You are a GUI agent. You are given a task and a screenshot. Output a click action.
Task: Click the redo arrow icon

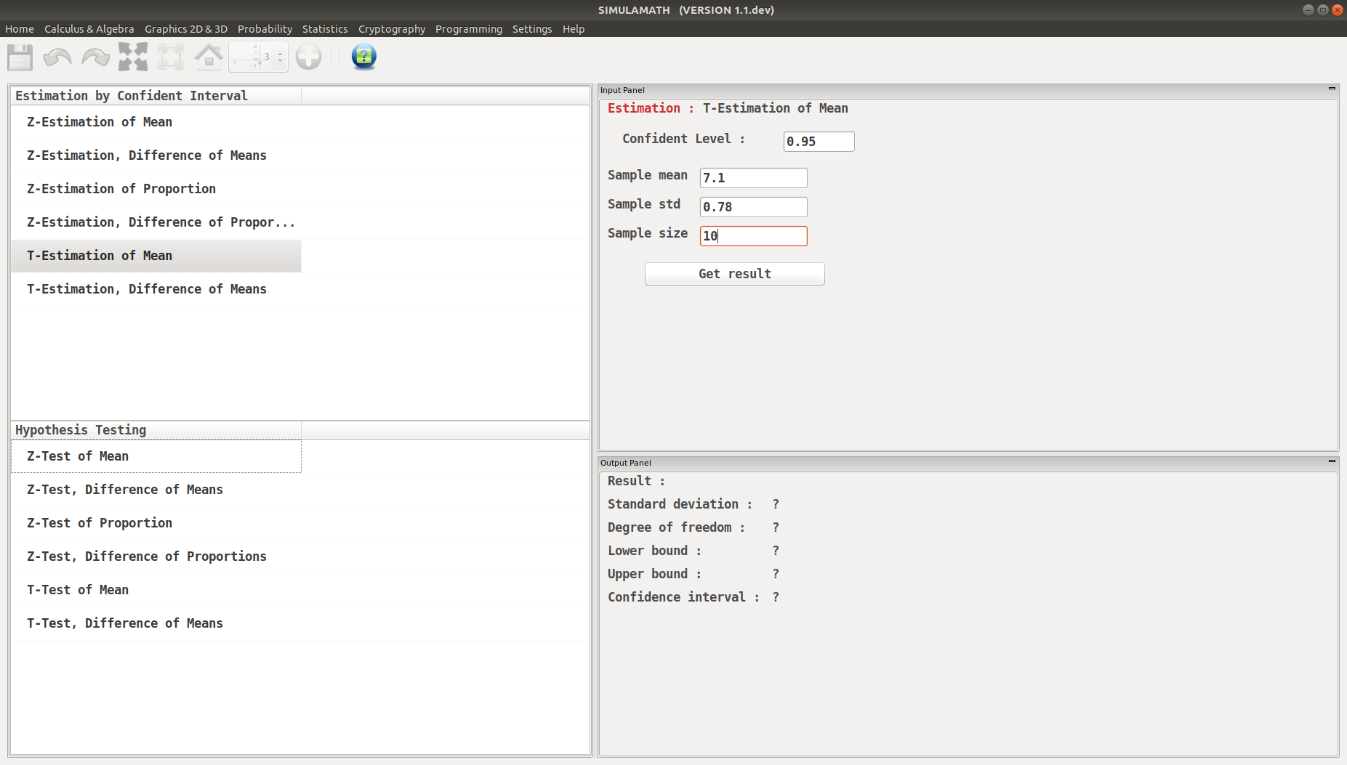coord(96,57)
